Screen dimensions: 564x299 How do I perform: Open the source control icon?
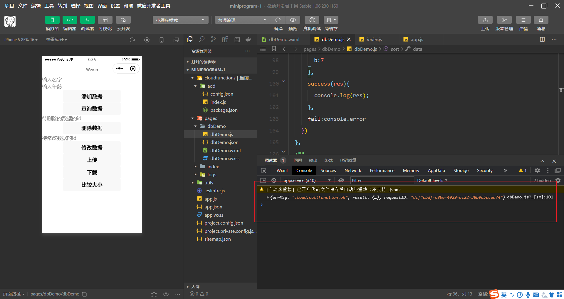coord(213,39)
